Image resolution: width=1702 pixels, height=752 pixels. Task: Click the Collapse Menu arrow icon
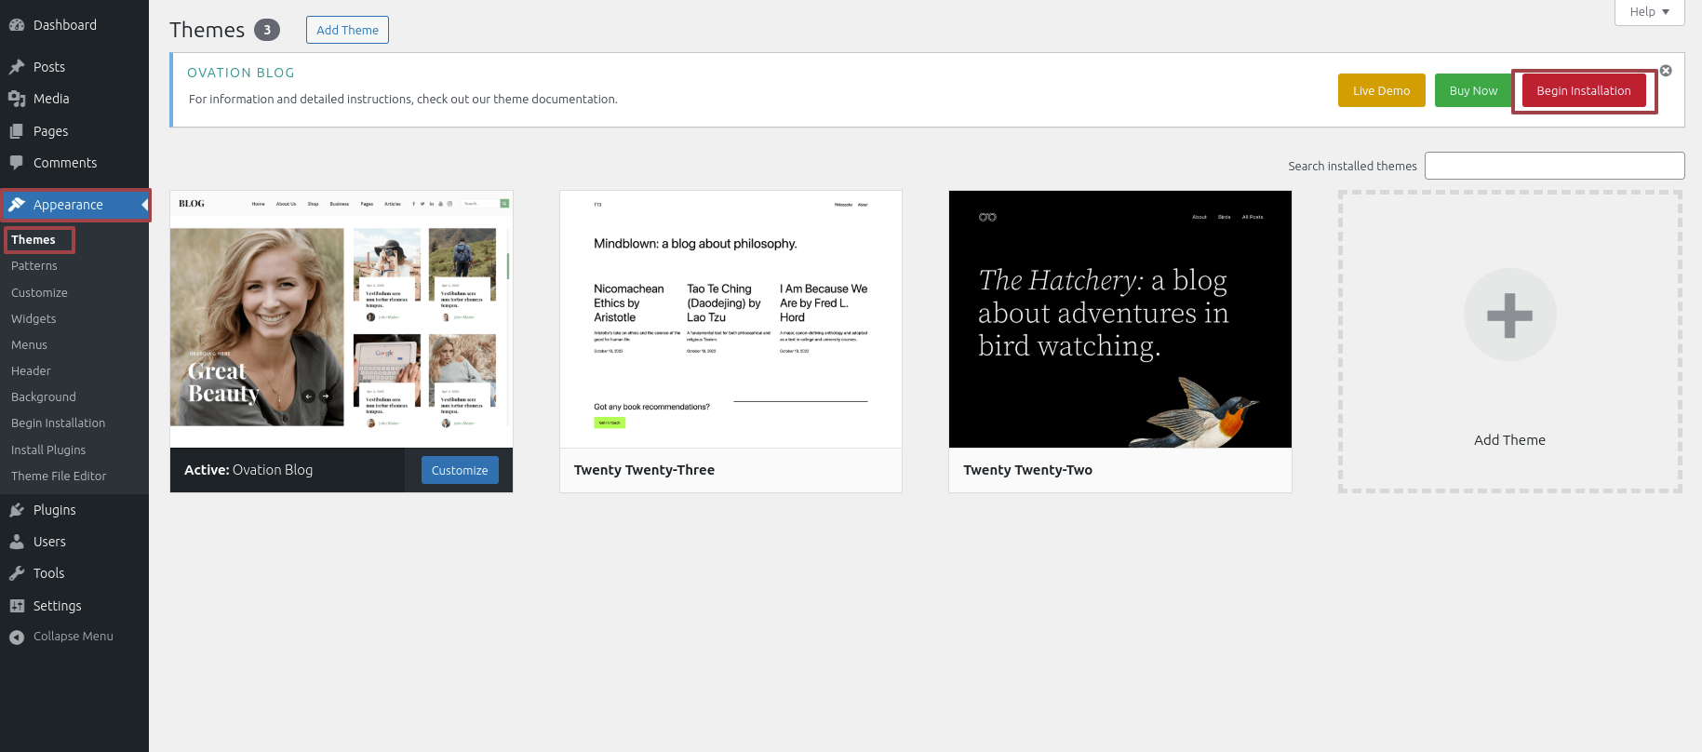[17, 637]
